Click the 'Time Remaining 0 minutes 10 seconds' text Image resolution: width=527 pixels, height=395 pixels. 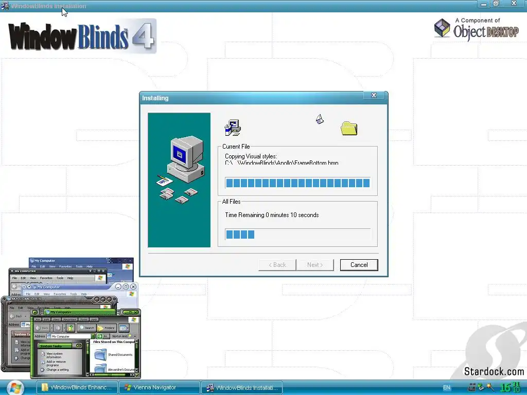(x=272, y=215)
